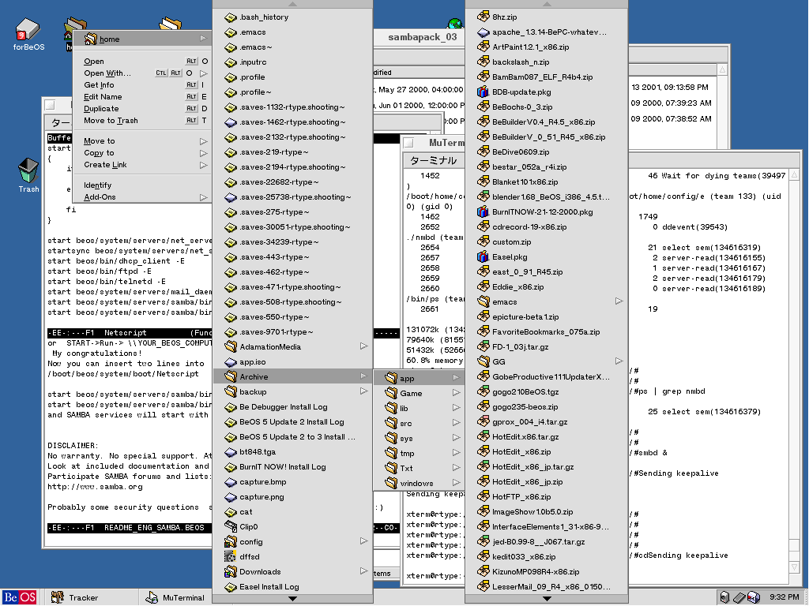The height and width of the screenshot is (606, 809).
Task: Expand the Create Link submenu
Action: 203,165
